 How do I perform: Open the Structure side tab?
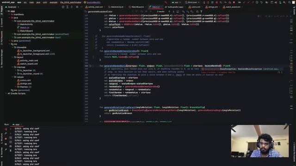click(1, 139)
